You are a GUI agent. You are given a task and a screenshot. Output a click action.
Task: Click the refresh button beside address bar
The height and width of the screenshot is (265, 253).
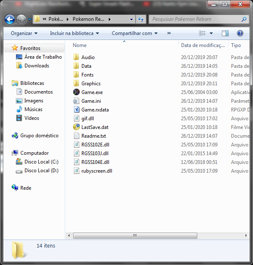pyautogui.click(x=141, y=19)
